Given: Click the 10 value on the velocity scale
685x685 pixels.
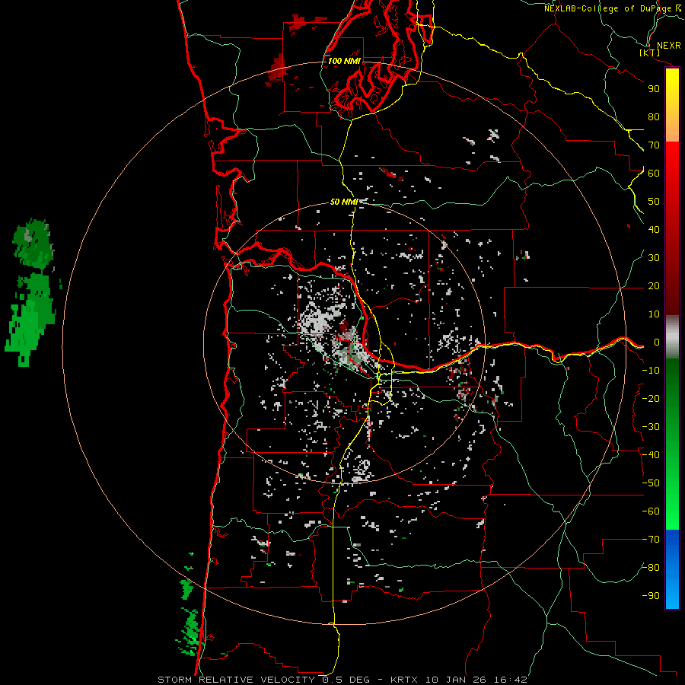Looking at the screenshot, I should tap(654, 314).
